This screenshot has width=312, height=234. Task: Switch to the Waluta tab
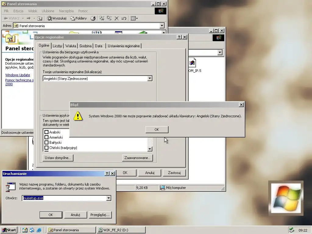coord(71,46)
